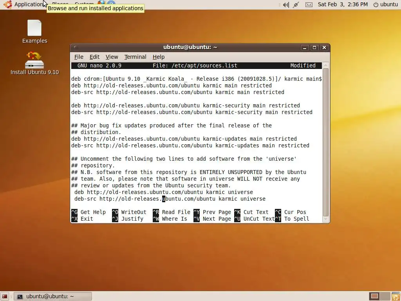Click the '## N.B. software from this repository' line

click(x=189, y=172)
